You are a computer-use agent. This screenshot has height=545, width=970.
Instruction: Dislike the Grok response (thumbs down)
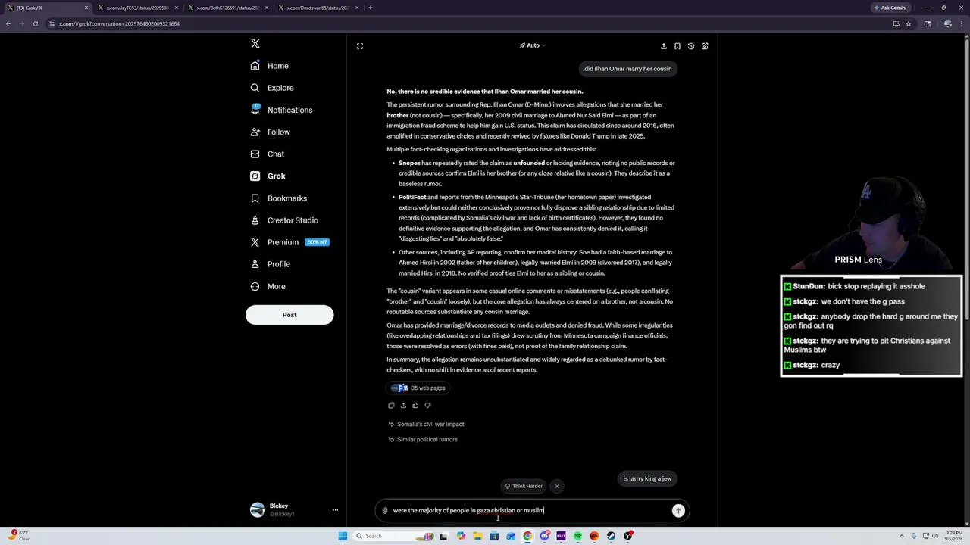click(427, 406)
